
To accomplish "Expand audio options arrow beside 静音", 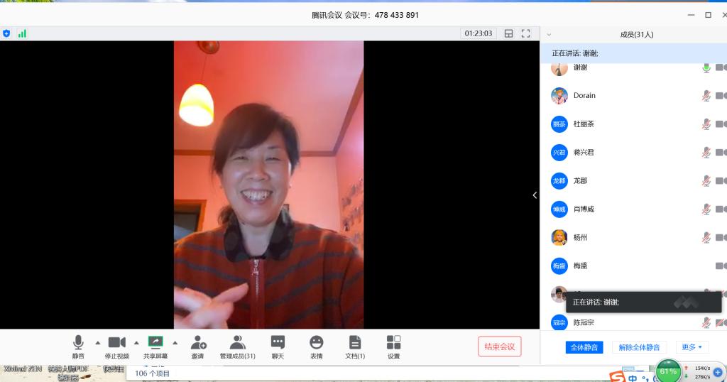I will pos(98,343).
